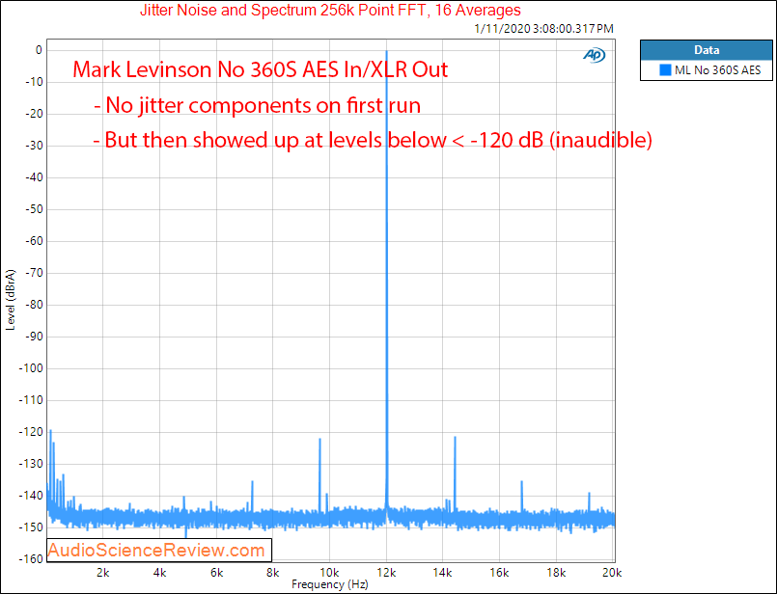Click the '18k' frequency tick label

[556, 573]
